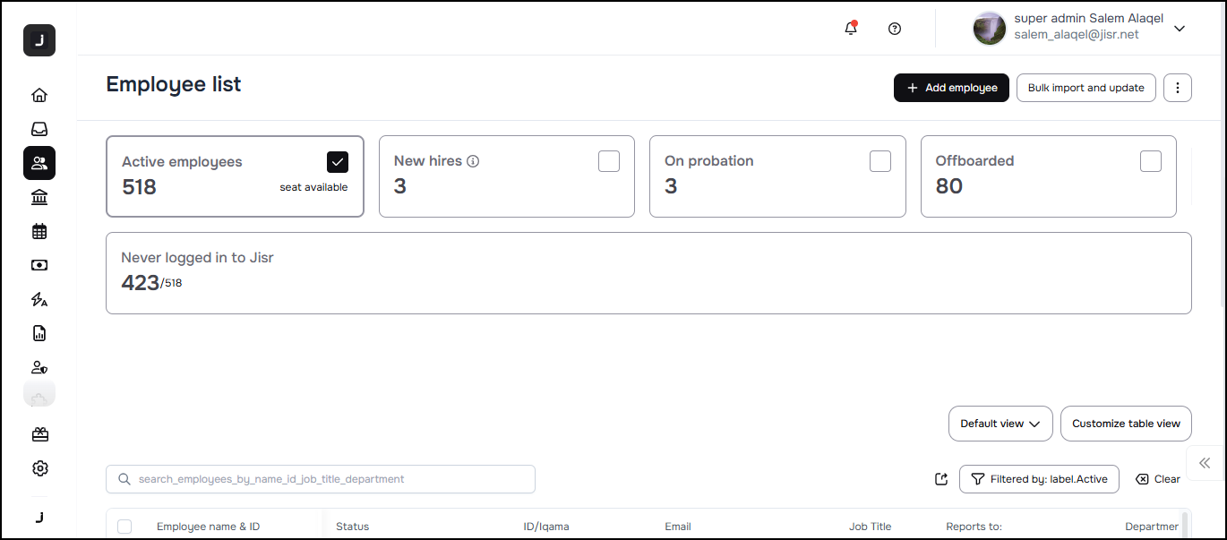The image size is (1227, 540).
Task: Open the calendar icon in sidebar
Action: 39,231
